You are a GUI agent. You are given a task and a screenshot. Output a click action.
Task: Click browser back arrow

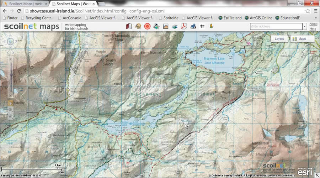pos(5,11)
